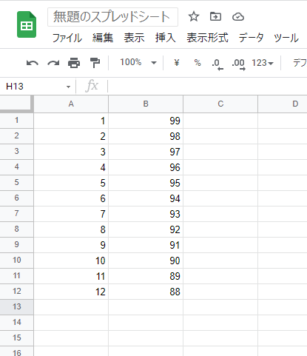Screen dimensions: 307x356
Task: Click the Google Sheets home logo
Action: point(27,24)
